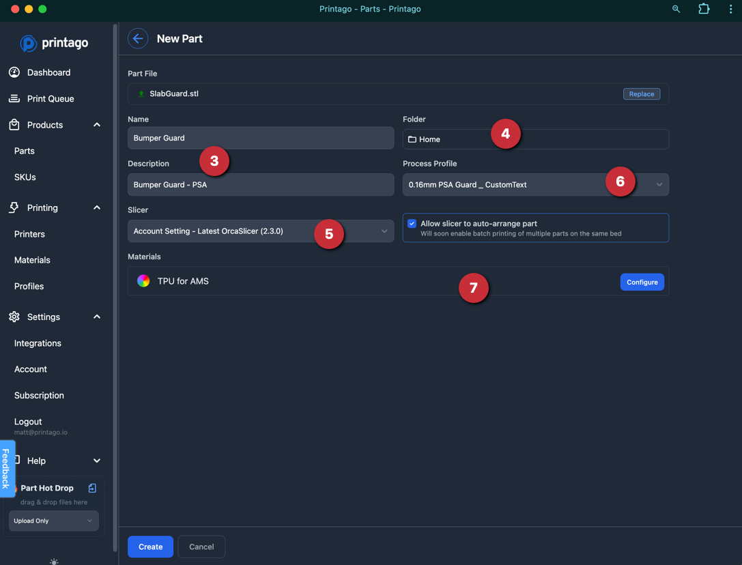Collapse the Products sidebar section
742x565 pixels.
pyautogui.click(x=96, y=126)
